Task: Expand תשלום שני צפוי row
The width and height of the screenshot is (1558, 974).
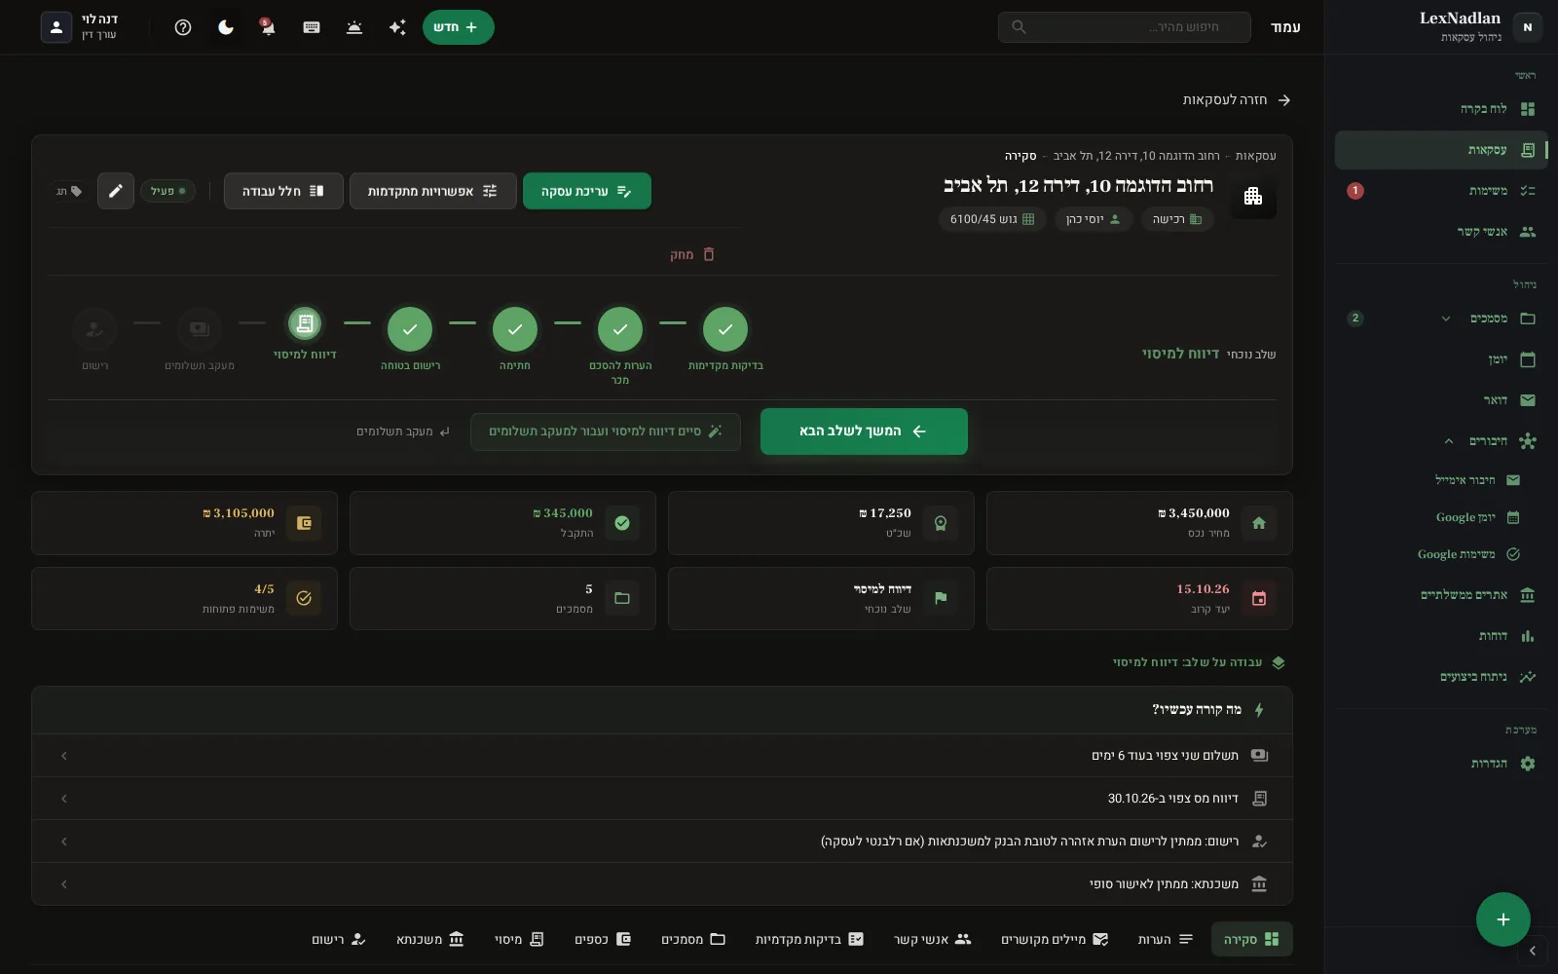Action: tap(662, 756)
